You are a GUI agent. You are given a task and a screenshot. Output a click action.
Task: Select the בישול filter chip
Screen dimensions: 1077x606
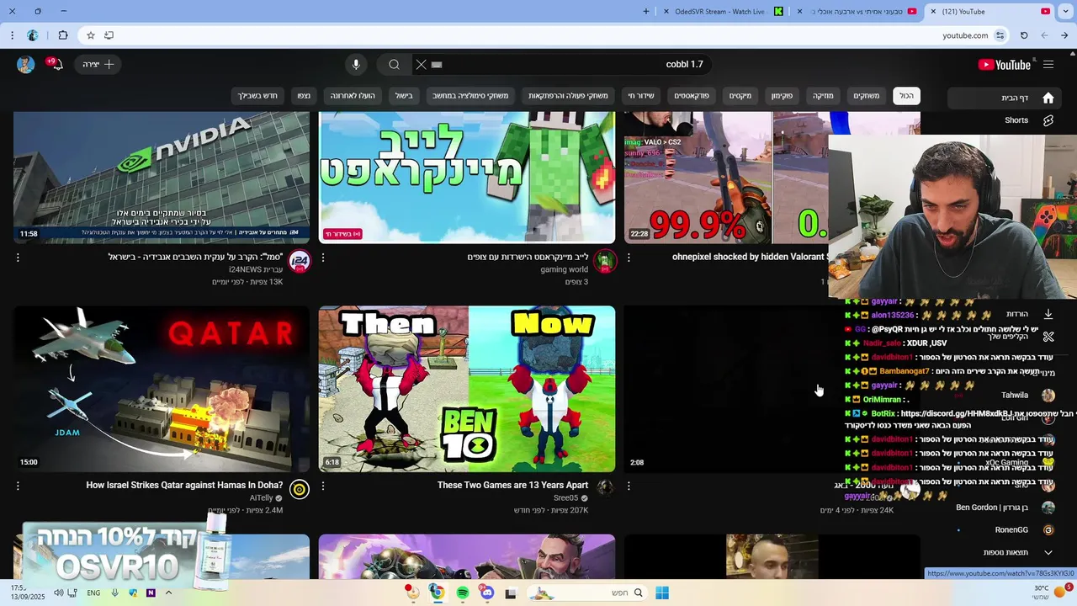[405, 96]
